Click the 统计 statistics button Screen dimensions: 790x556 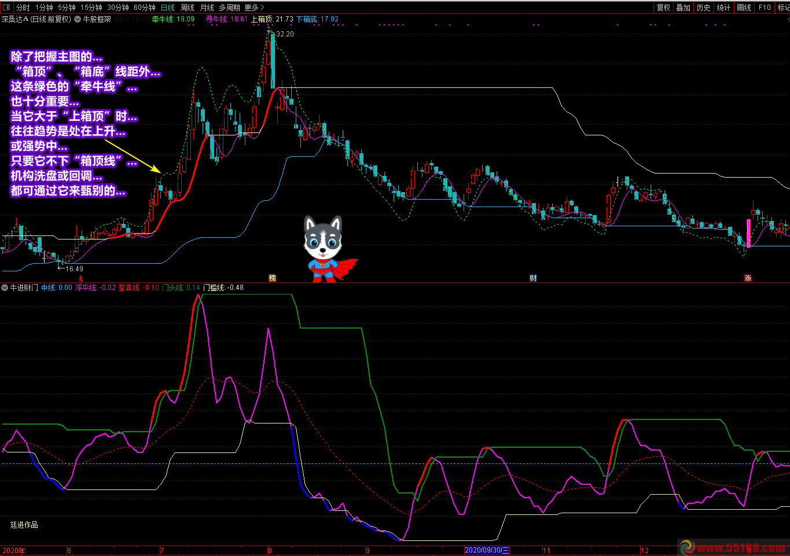pos(723,8)
